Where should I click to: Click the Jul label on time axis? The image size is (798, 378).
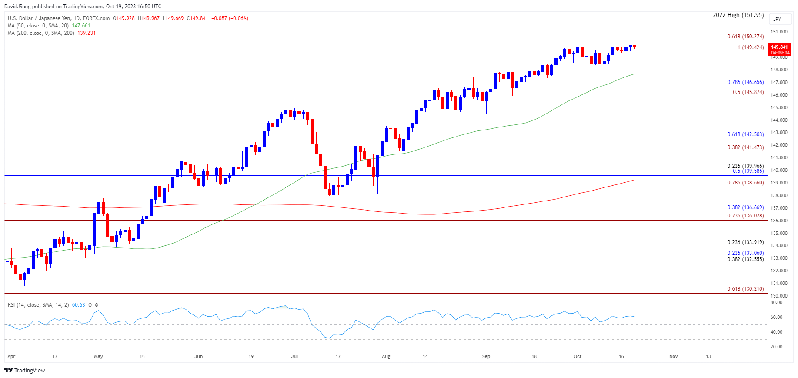295,356
